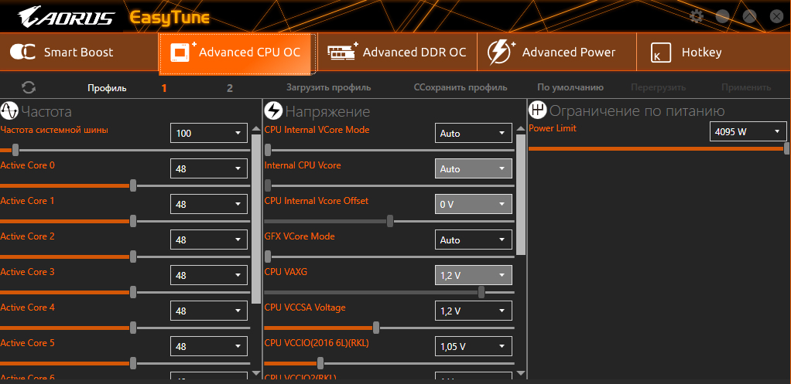Open CPU Internal VCore Mode dropdown
Image resolution: width=791 pixels, height=384 pixels.
click(473, 133)
